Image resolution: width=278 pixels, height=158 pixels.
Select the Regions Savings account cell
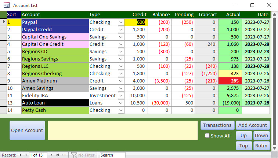tap(55, 59)
